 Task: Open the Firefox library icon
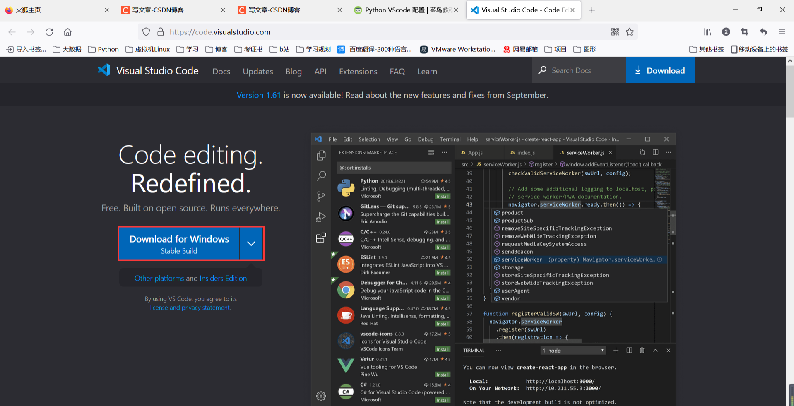(707, 32)
